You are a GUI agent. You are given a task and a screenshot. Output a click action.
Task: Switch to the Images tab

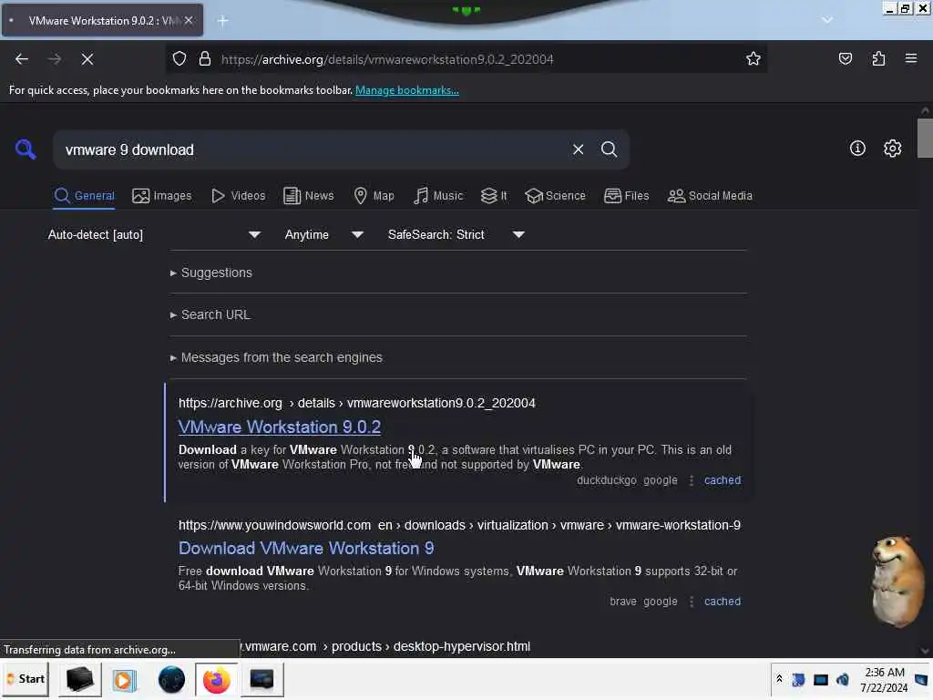click(x=162, y=196)
